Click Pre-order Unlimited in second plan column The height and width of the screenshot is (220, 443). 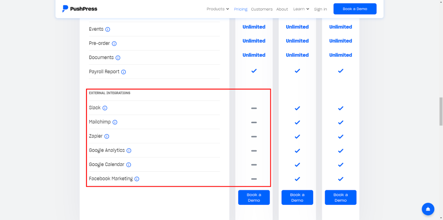297,41
